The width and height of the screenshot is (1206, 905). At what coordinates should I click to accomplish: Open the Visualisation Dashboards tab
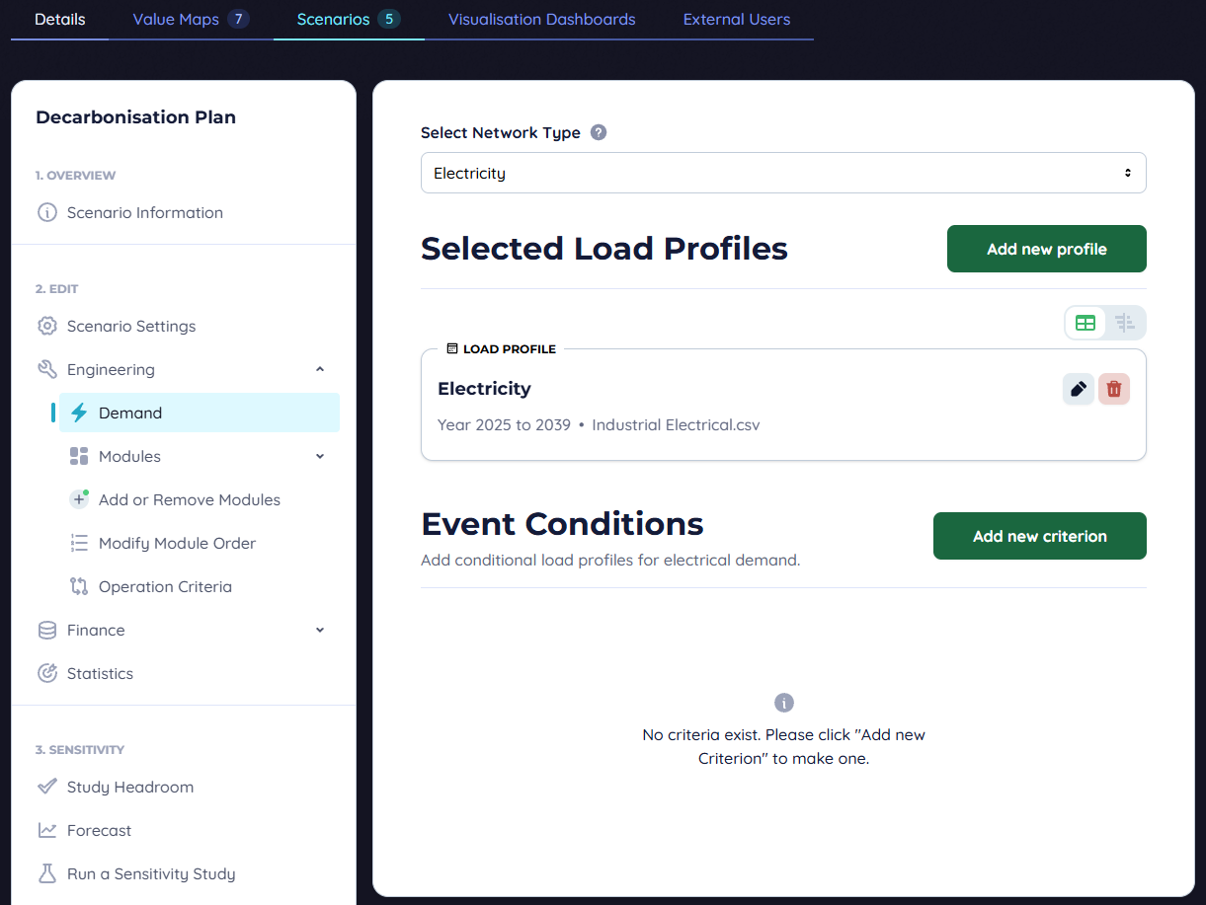541,19
